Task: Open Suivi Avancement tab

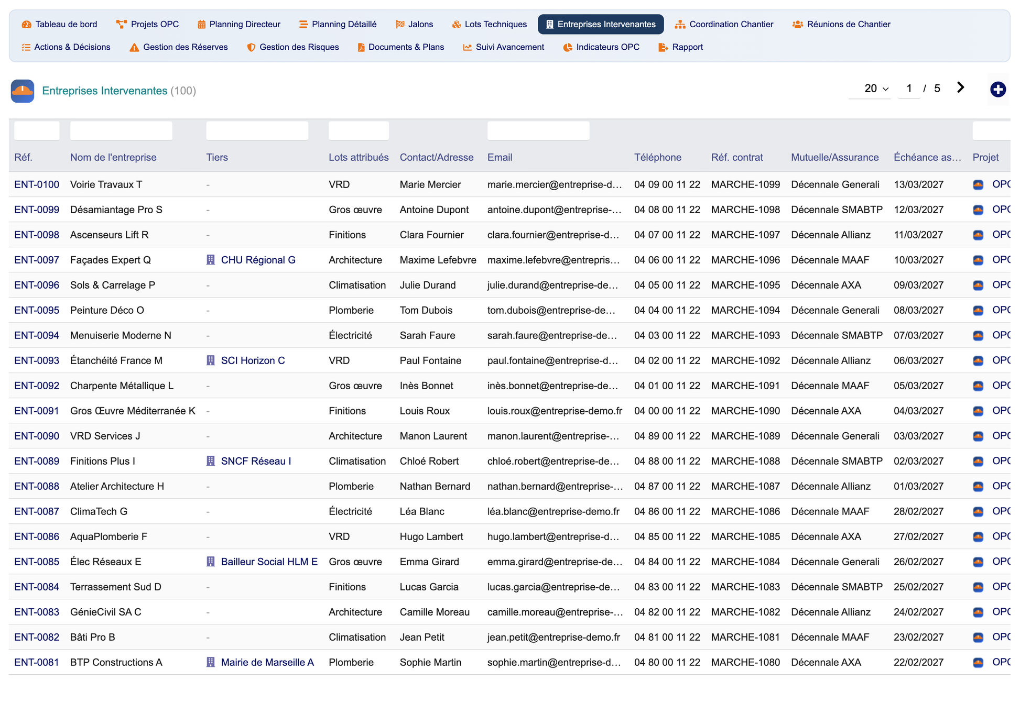Action: point(504,47)
